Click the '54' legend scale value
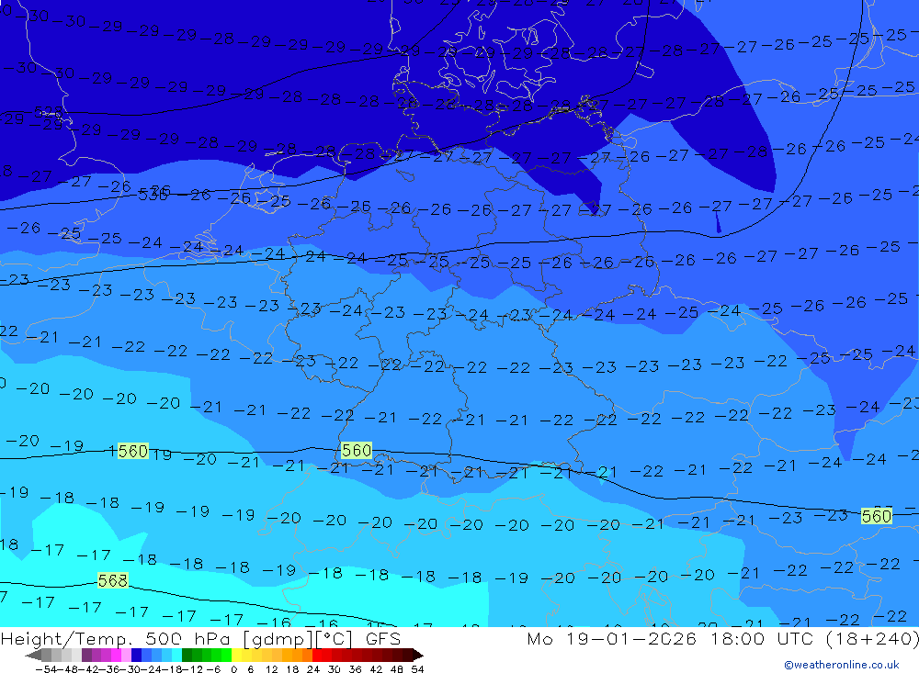Image resolution: width=919 pixels, height=673 pixels. [417, 669]
